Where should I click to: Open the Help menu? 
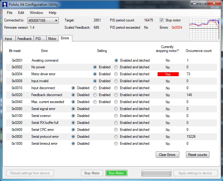pyautogui.click(x=52, y=13)
